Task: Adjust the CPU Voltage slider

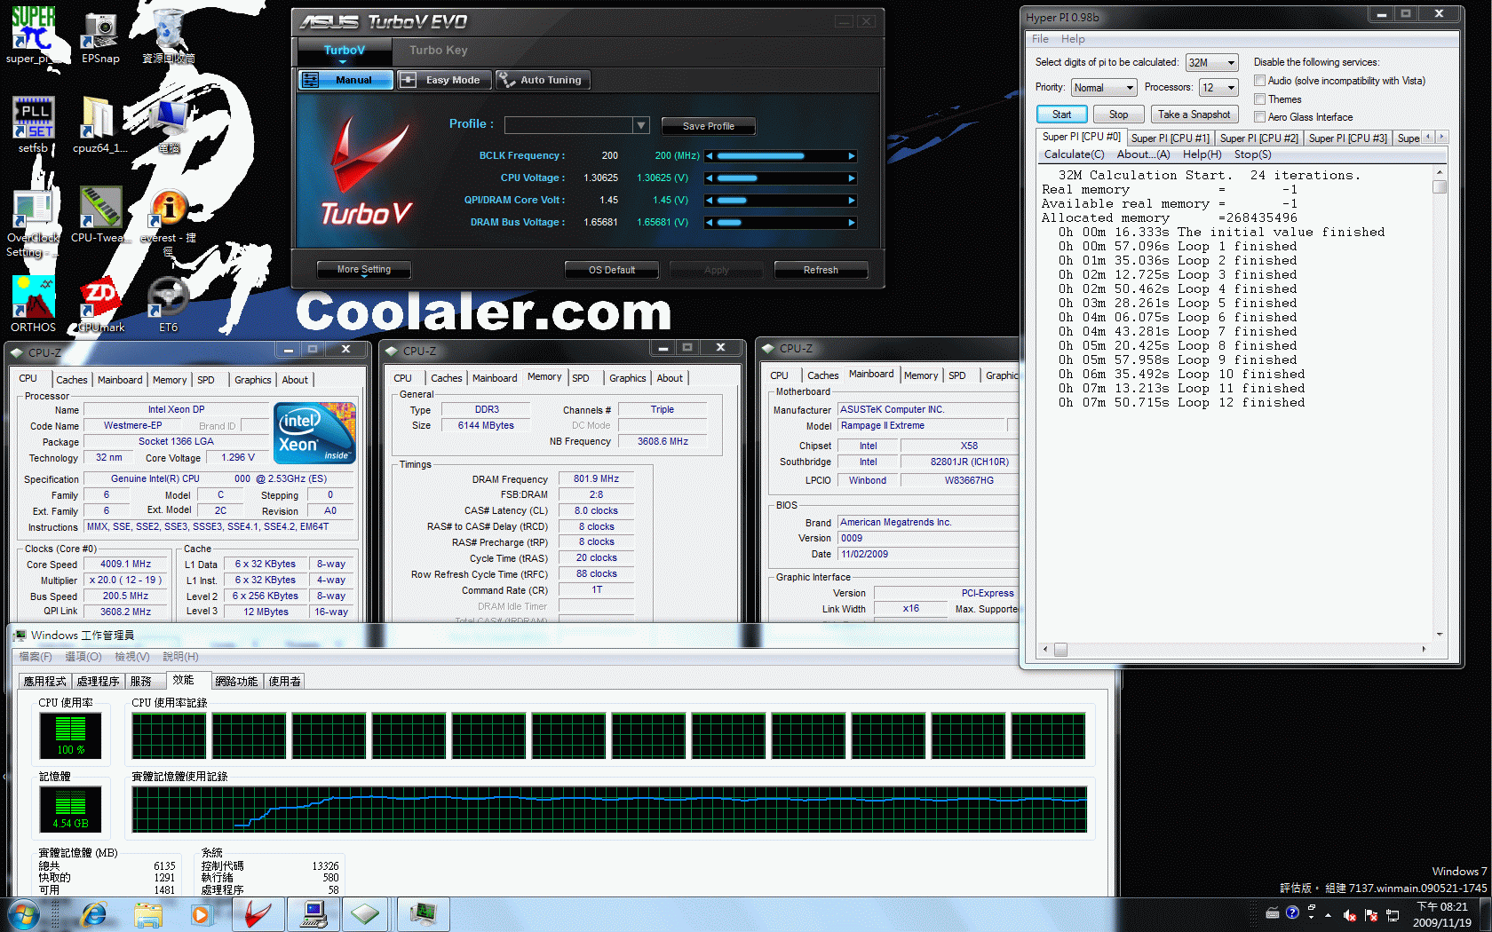Action: click(x=781, y=178)
